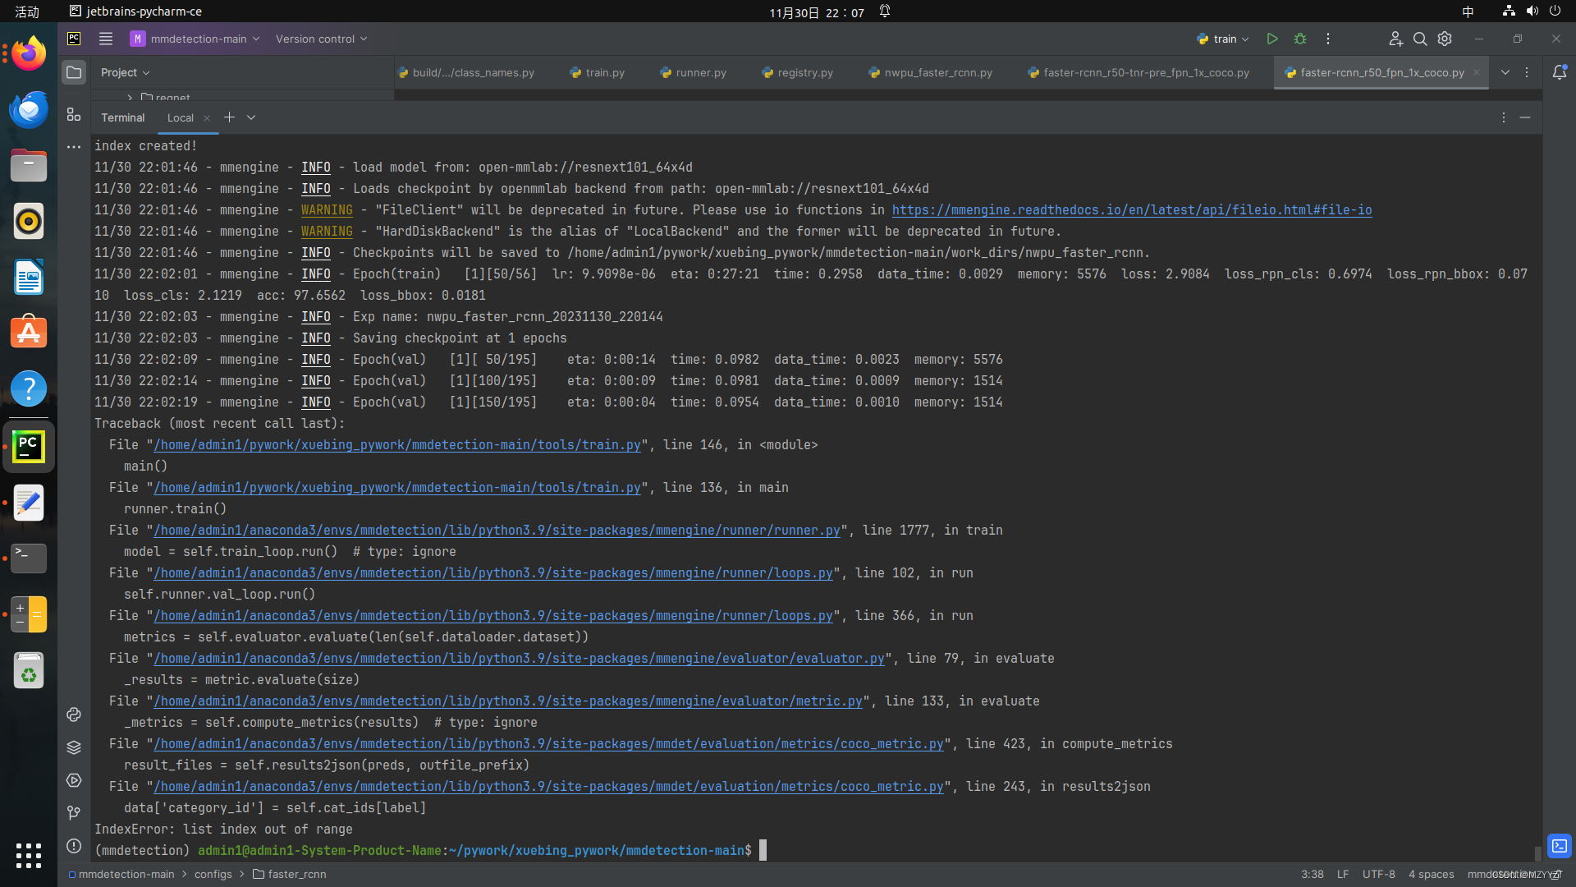This screenshot has width=1576, height=887.
Task: Open Search Everywhere magnifier
Action: (1420, 39)
